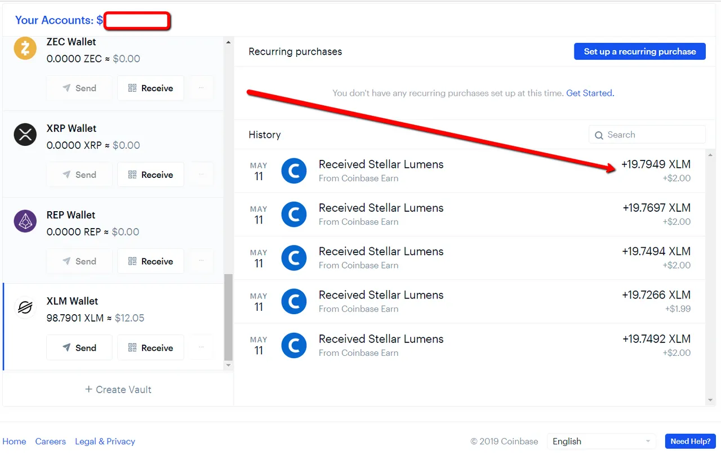
Task: Click the REP wallet coin icon
Action: pos(25,221)
